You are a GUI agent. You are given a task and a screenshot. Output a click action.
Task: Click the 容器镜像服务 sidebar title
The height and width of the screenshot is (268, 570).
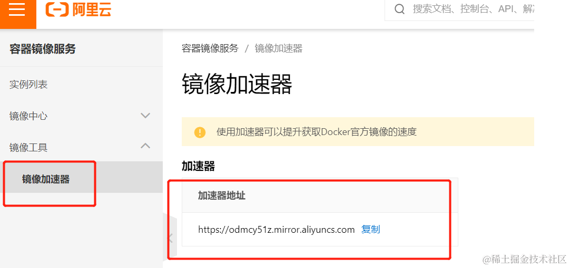pyautogui.click(x=43, y=48)
